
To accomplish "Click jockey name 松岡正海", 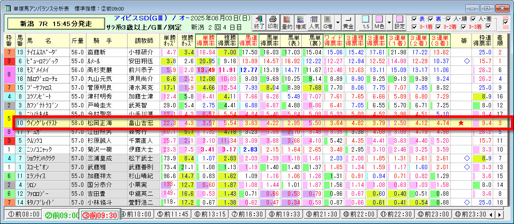I will click(x=99, y=123).
